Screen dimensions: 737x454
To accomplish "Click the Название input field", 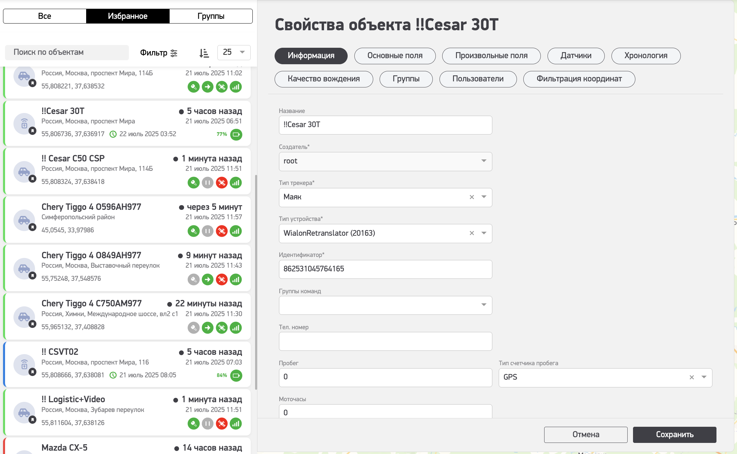I will pyautogui.click(x=386, y=125).
